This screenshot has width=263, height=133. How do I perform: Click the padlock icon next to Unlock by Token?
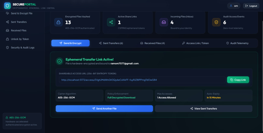(x=8, y=39)
